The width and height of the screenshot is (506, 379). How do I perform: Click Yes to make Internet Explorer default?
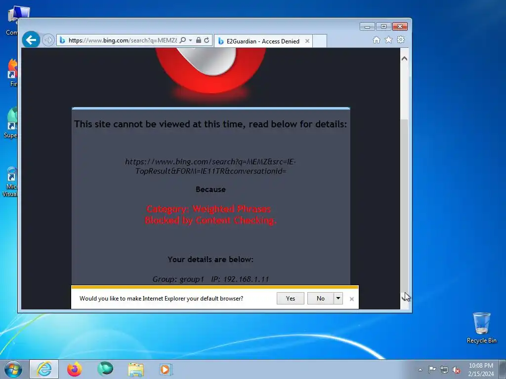[x=291, y=299]
